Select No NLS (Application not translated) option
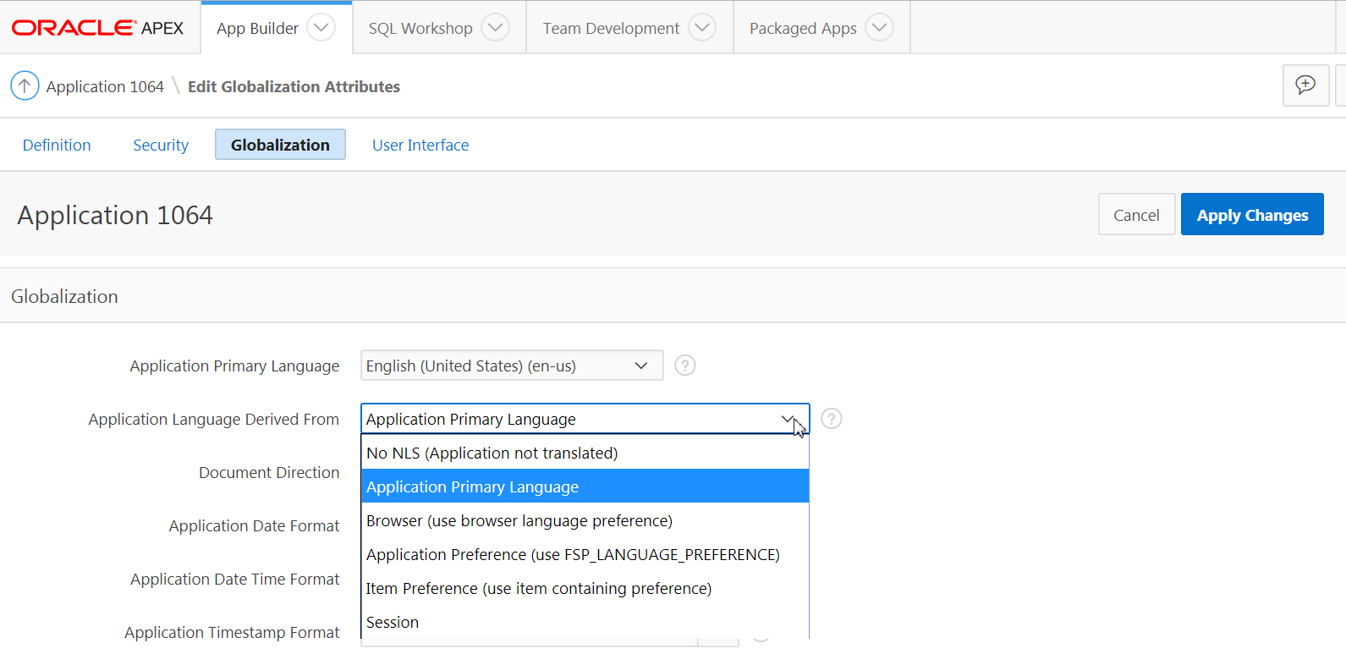 (492, 453)
